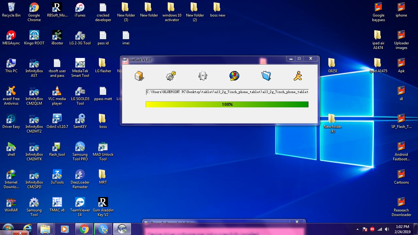Viewport: 418px width, 235px height.
Task: Select the Google Chrome desktop shortcut
Action: [34, 12]
